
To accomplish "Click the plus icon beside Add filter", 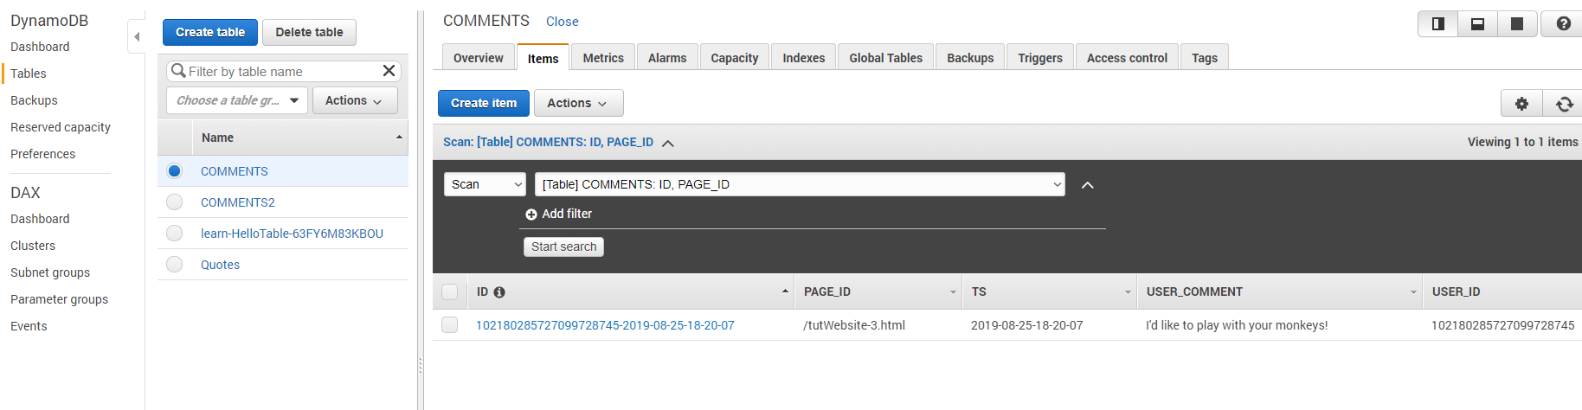I will coord(531,215).
